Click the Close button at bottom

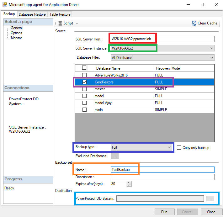click(x=211, y=212)
